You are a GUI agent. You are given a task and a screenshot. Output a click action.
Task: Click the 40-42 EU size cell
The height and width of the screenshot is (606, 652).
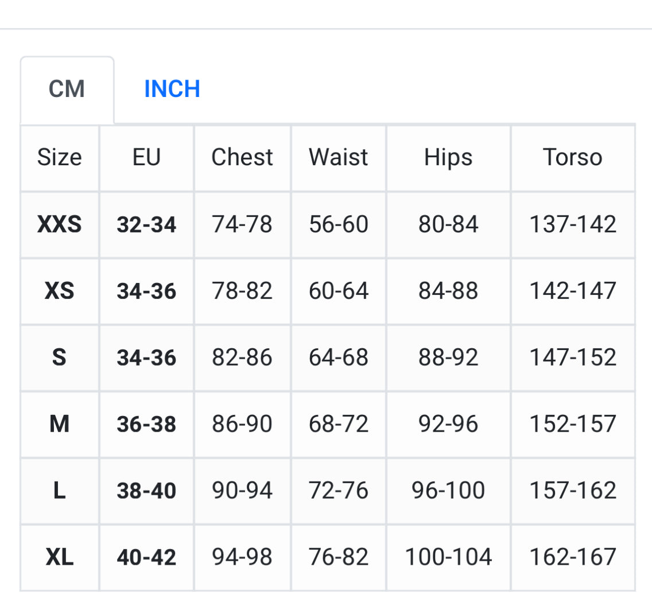coord(146,557)
